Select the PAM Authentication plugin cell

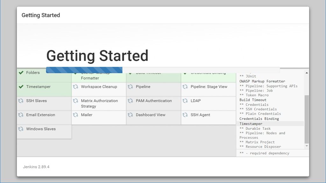tap(154, 101)
